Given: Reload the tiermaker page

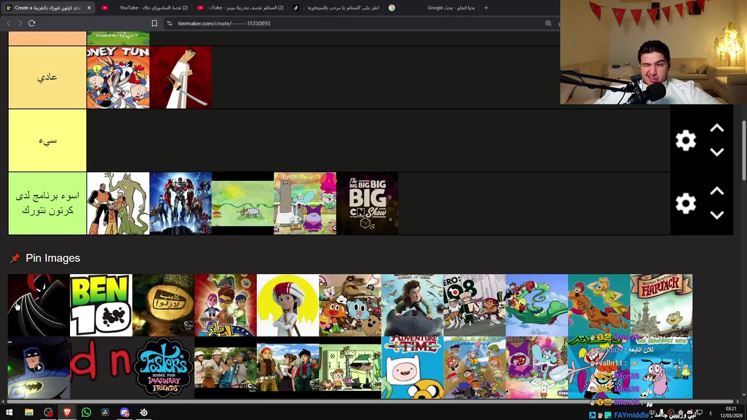Looking at the screenshot, I should pos(32,23).
